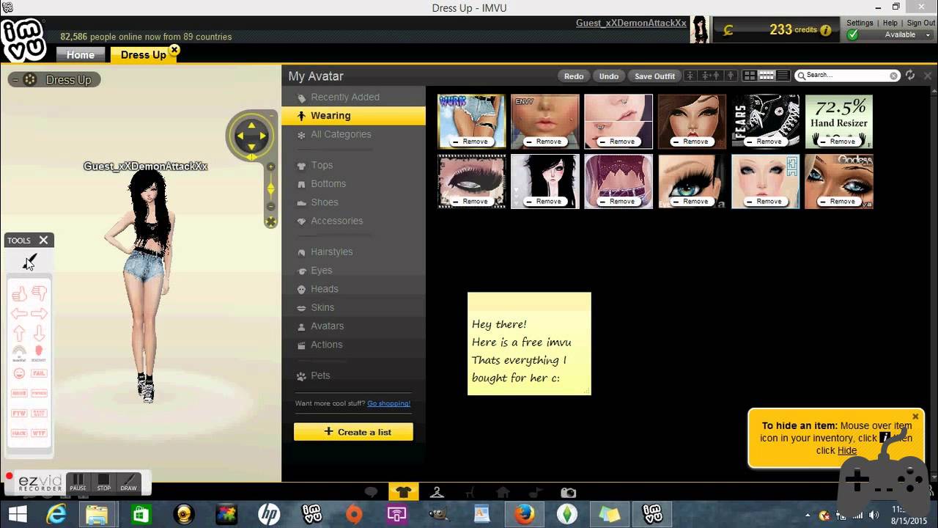Click the WTF stamp emote
Viewport: 938px width, 528px height.
click(39, 433)
